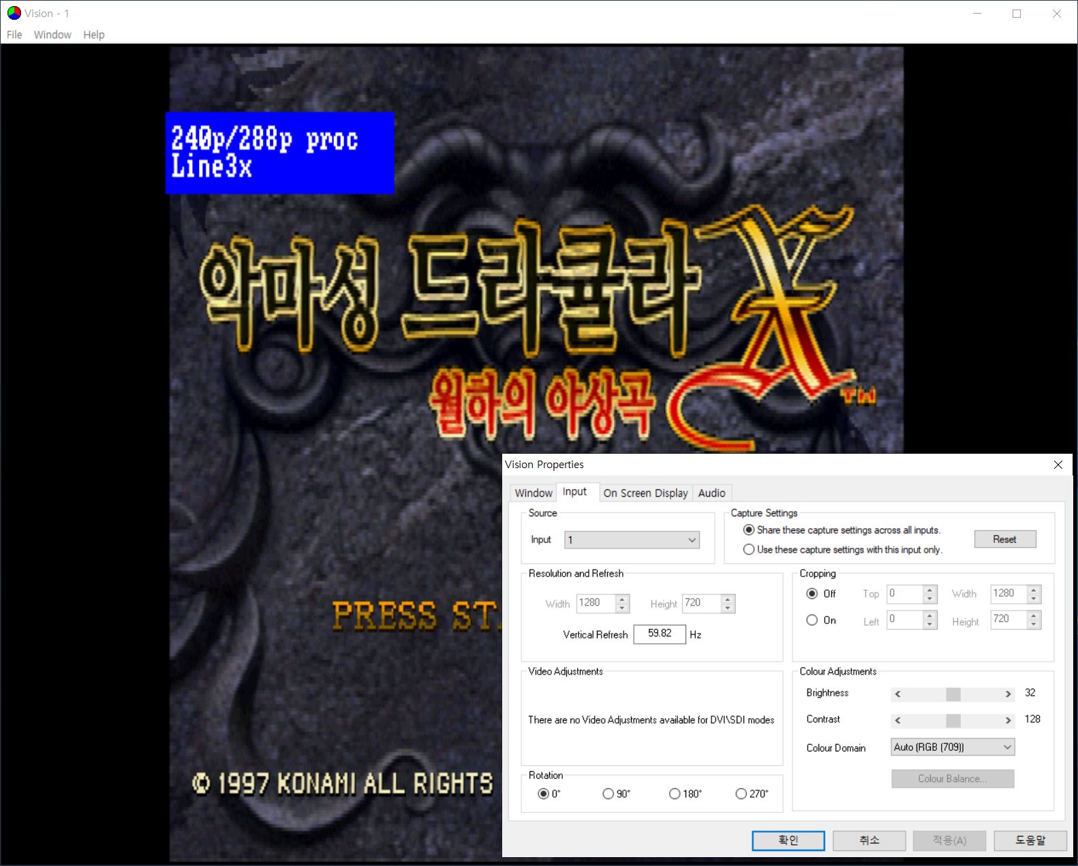The height and width of the screenshot is (866, 1078).
Task: Close the Vision Properties dialog
Action: click(1058, 465)
